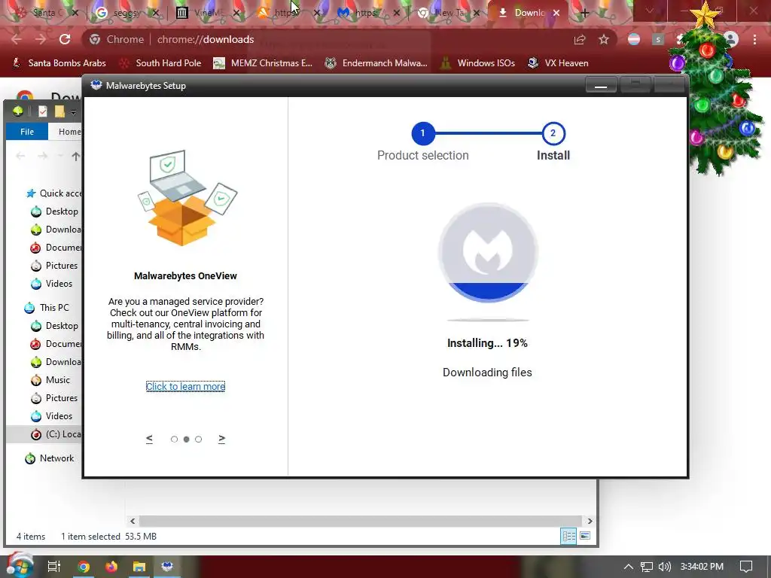771x578 pixels.
Task: Open the South Hard Pole bookmark
Action: pyautogui.click(x=160, y=63)
